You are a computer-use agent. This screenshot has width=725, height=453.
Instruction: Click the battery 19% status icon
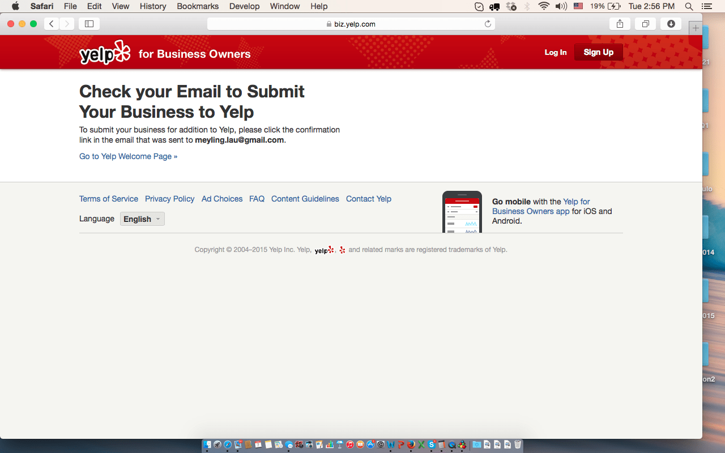click(x=605, y=6)
